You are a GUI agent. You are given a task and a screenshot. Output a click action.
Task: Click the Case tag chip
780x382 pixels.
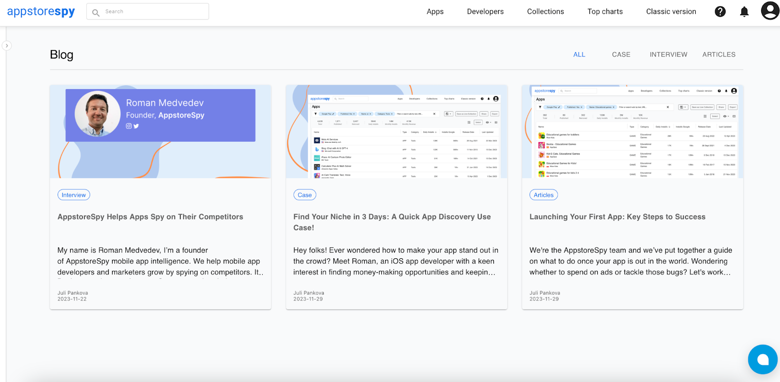(x=305, y=195)
